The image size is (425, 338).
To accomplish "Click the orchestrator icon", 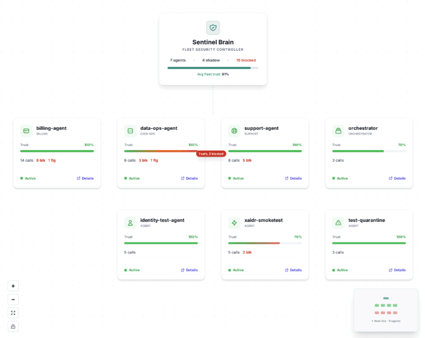I will click(x=338, y=131).
